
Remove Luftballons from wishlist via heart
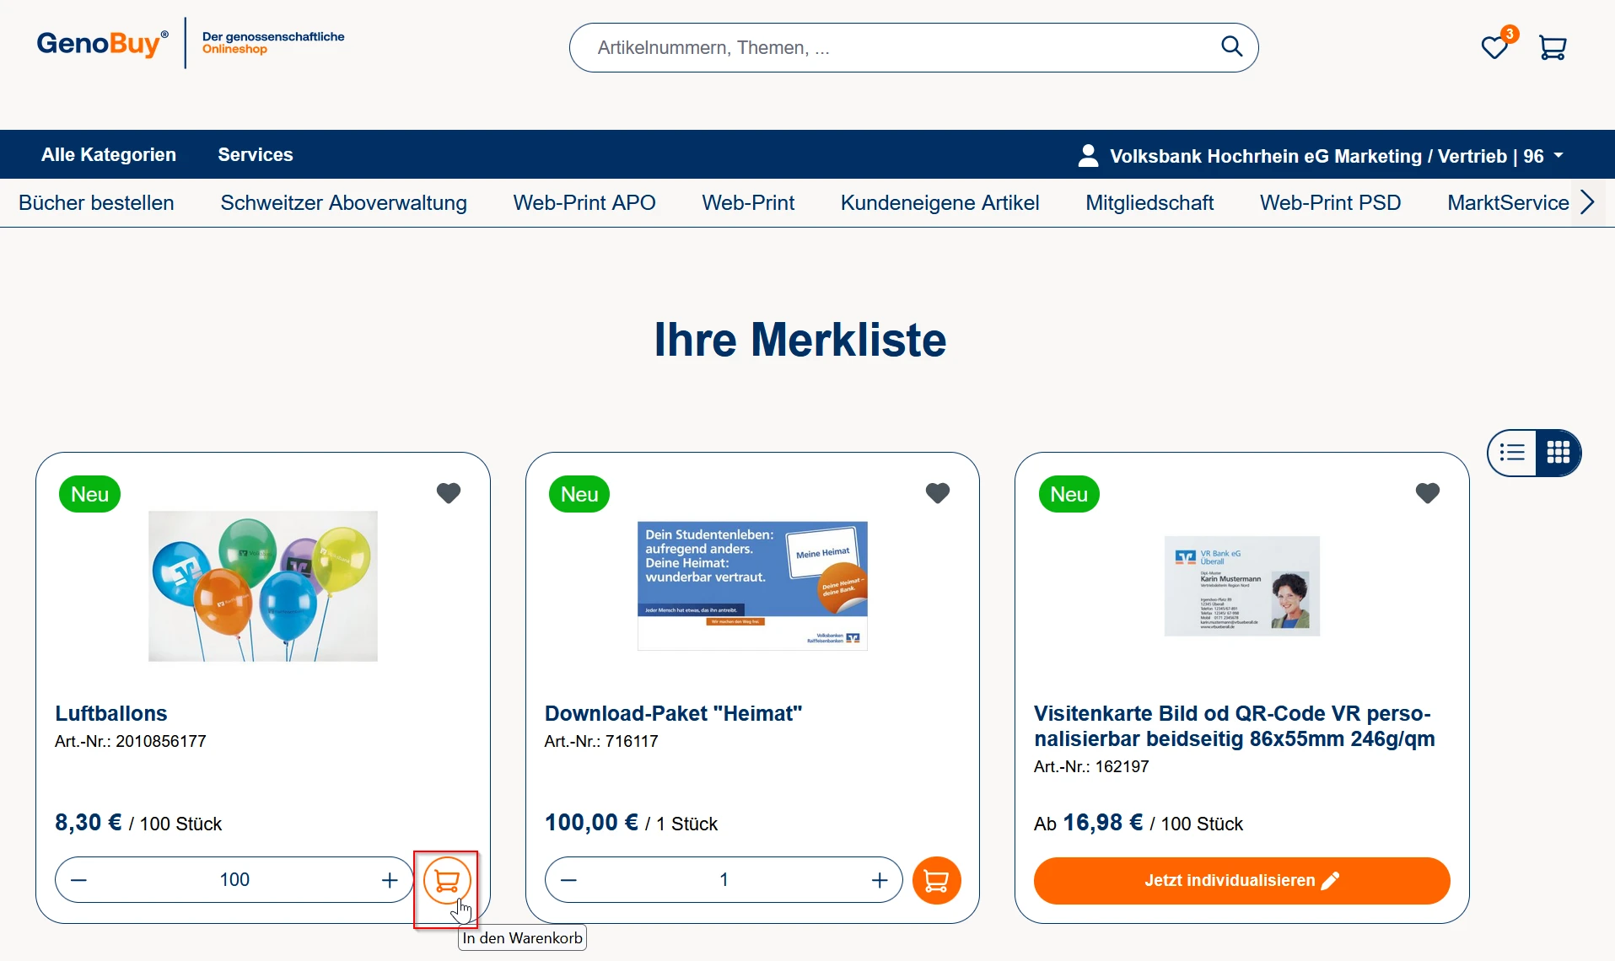(x=449, y=493)
